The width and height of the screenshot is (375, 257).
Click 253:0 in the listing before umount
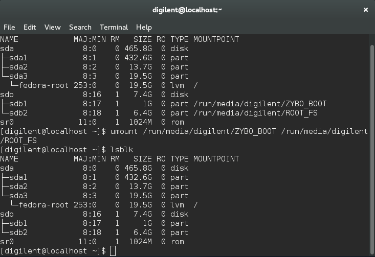(85, 85)
